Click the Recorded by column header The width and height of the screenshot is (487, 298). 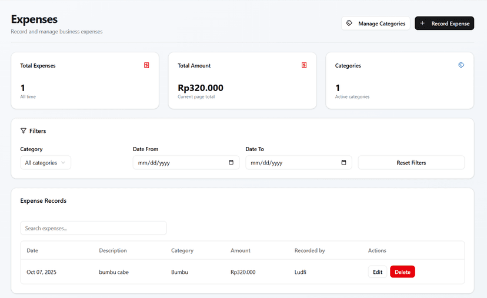pyautogui.click(x=309, y=250)
